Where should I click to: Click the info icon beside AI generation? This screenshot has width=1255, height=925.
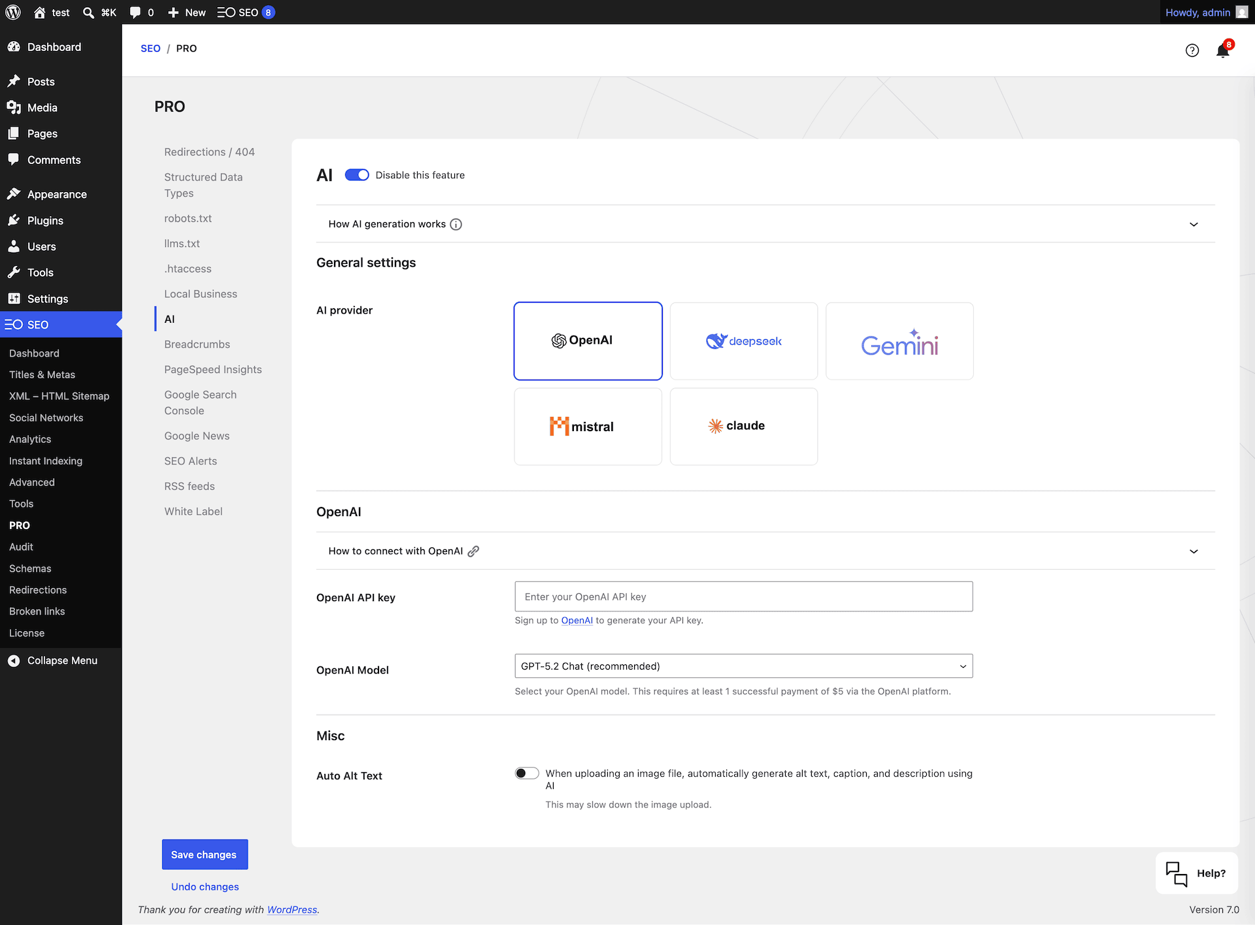456,224
